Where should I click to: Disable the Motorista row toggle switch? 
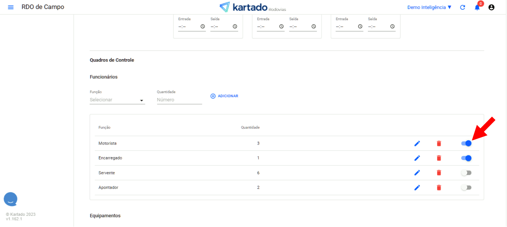pyautogui.click(x=466, y=143)
